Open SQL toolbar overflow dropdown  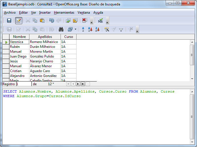107,21
